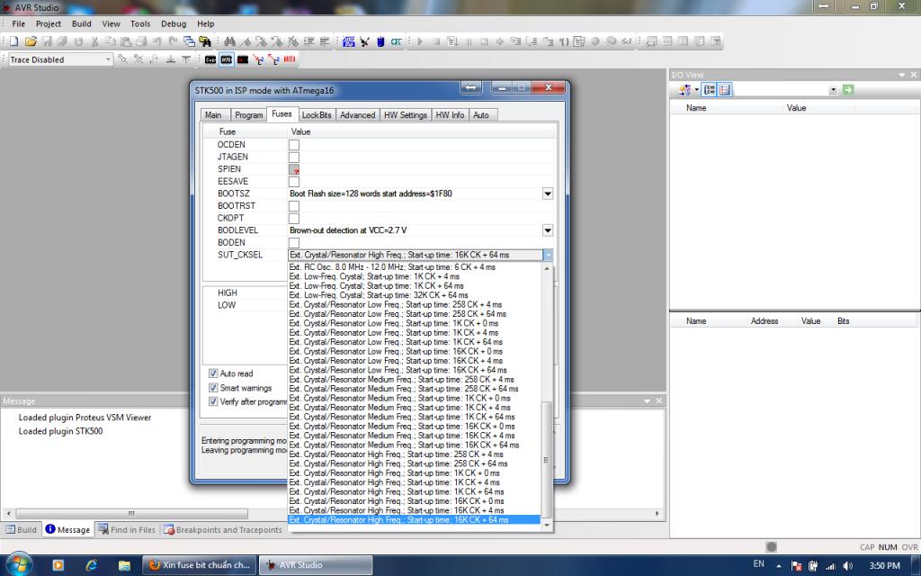Viewport: 921px width, 576px height.
Task: Click the find in files toolbar icon
Action: (205, 41)
